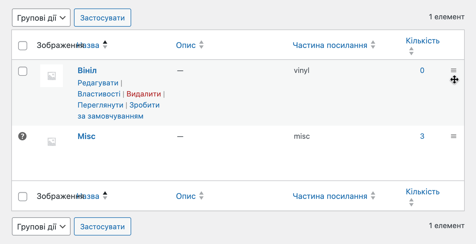Click sort arrows next to bottom Опис header
476x244 pixels.
pyautogui.click(x=201, y=195)
